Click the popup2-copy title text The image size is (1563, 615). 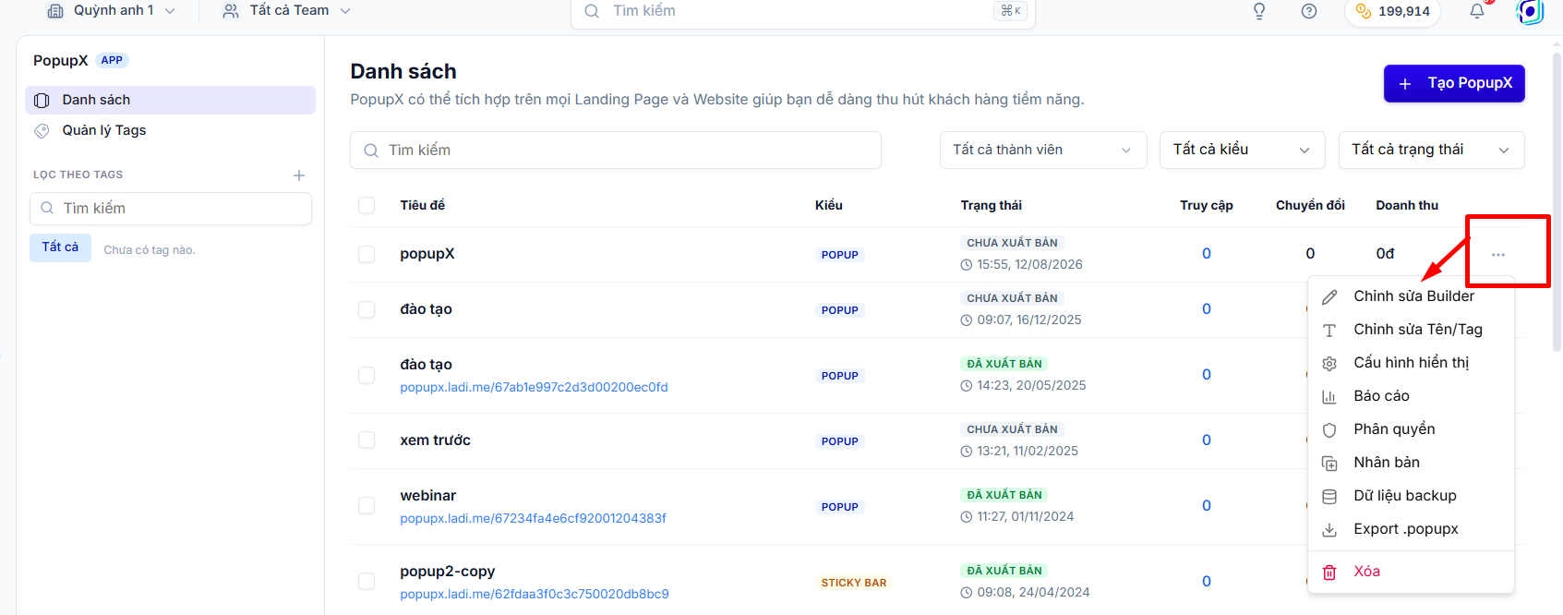(x=448, y=572)
